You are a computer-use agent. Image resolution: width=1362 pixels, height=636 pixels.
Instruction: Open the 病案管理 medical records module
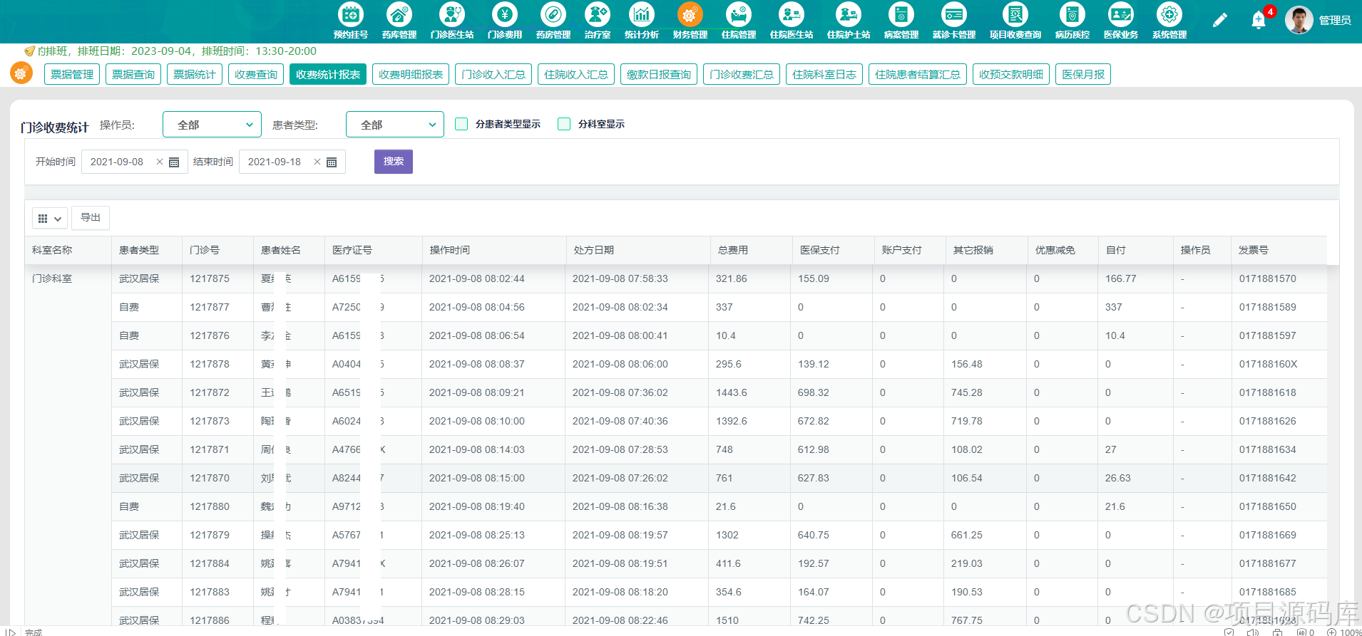point(901,21)
